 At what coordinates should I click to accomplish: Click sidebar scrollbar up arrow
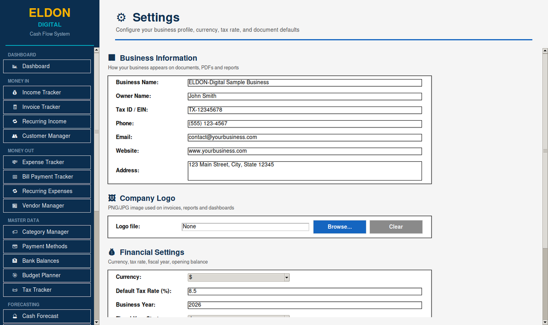click(x=96, y=50)
